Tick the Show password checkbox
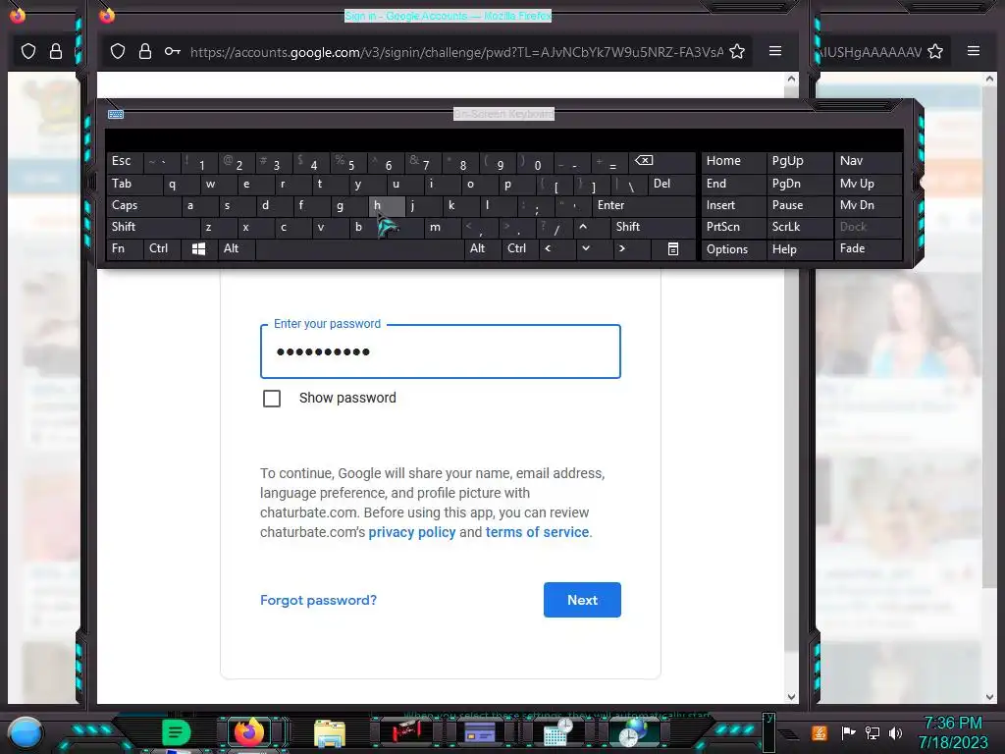This screenshot has width=1005, height=754. coord(272,399)
